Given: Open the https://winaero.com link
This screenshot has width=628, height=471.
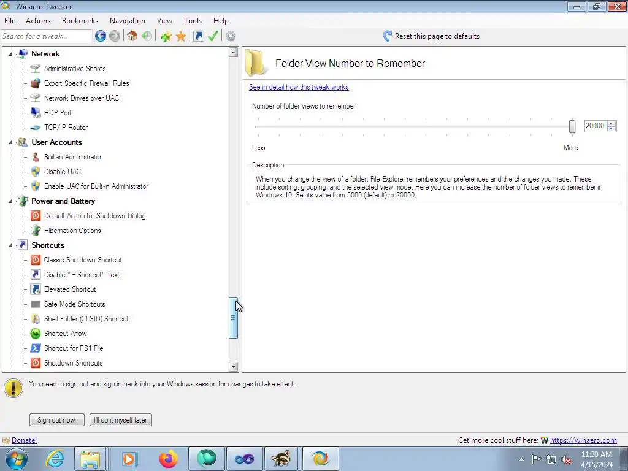Looking at the screenshot, I should 583,440.
